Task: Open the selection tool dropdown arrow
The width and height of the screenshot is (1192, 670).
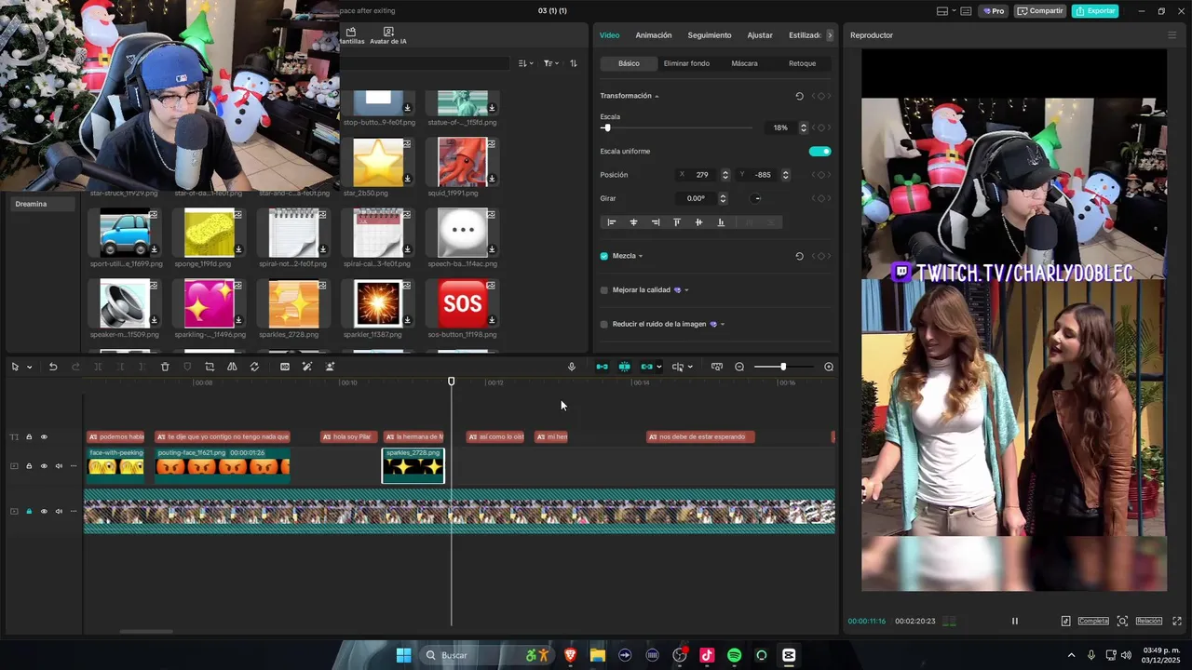Action: tap(29, 367)
